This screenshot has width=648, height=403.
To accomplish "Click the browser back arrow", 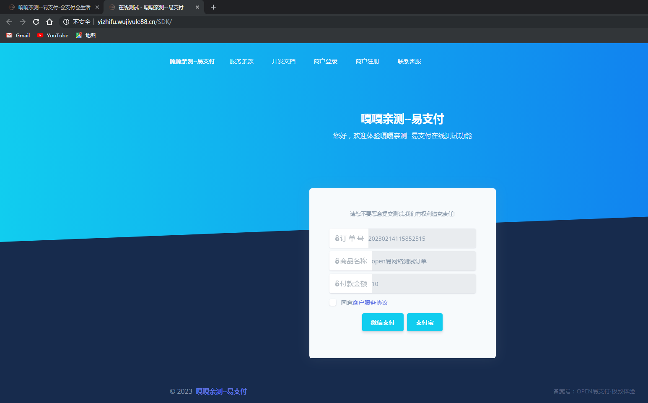I will click(9, 22).
